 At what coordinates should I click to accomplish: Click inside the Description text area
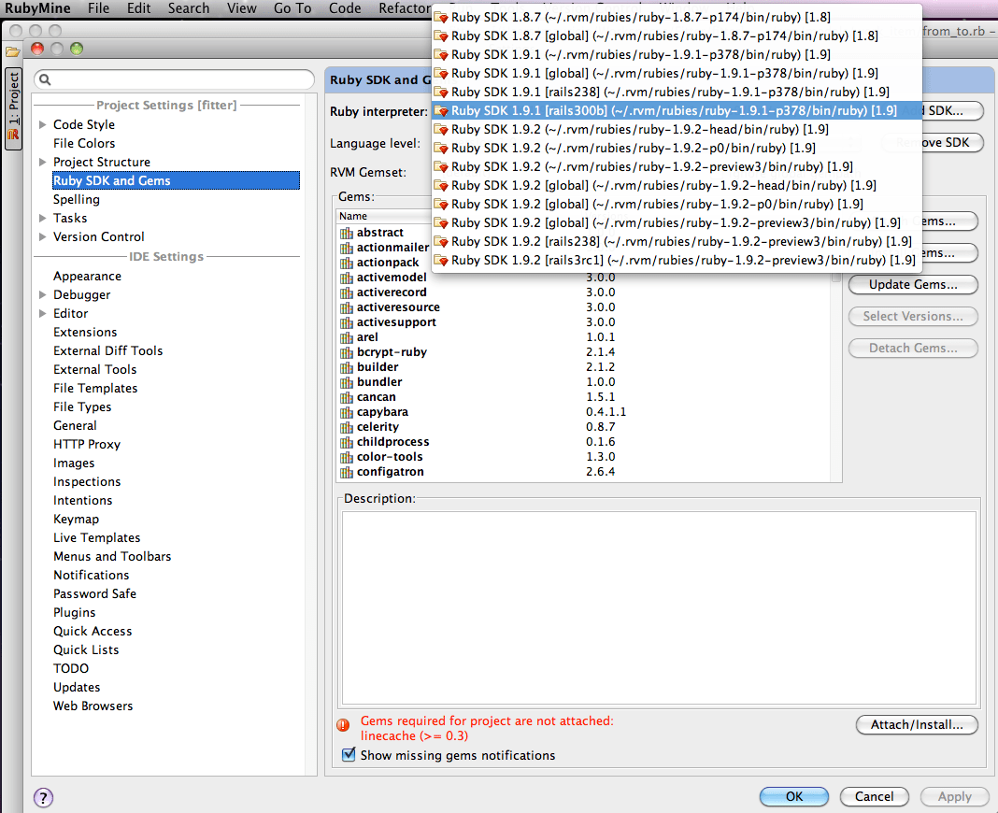pos(659,608)
